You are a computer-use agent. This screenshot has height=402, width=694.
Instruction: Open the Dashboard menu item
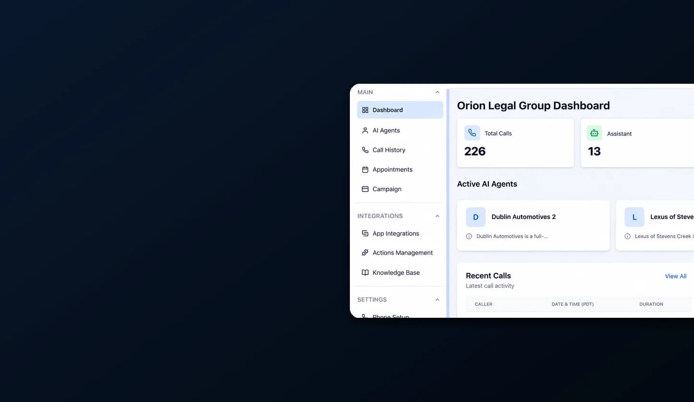[400, 110]
